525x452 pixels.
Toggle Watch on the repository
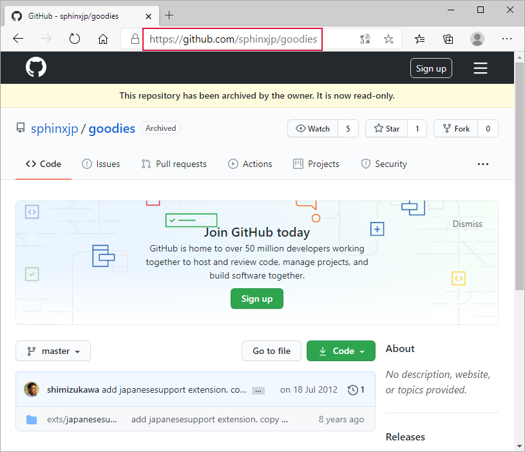[x=312, y=129]
